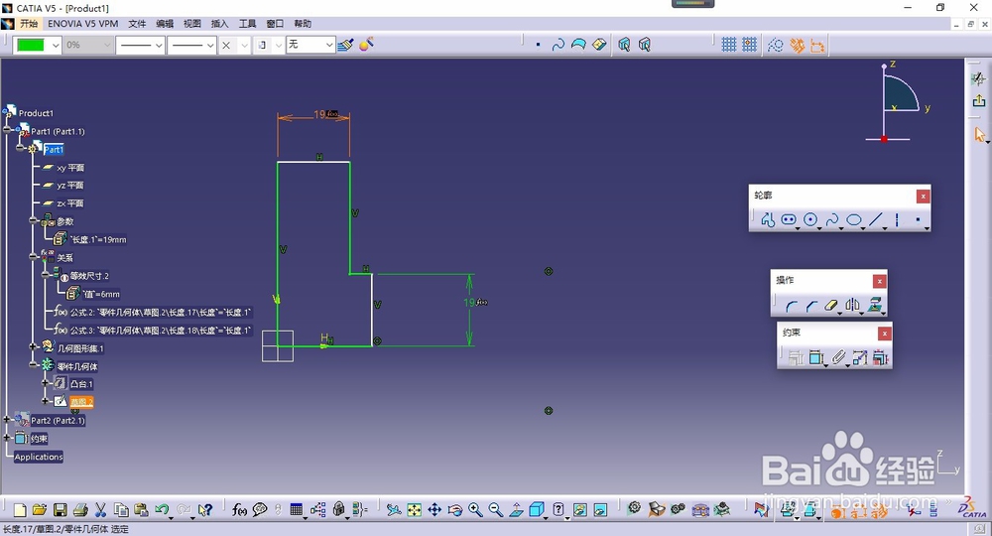The height and width of the screenshot is (536, 992).
Task: Toggle Dimensional Constraints icon
Action: tap(818, 46)
